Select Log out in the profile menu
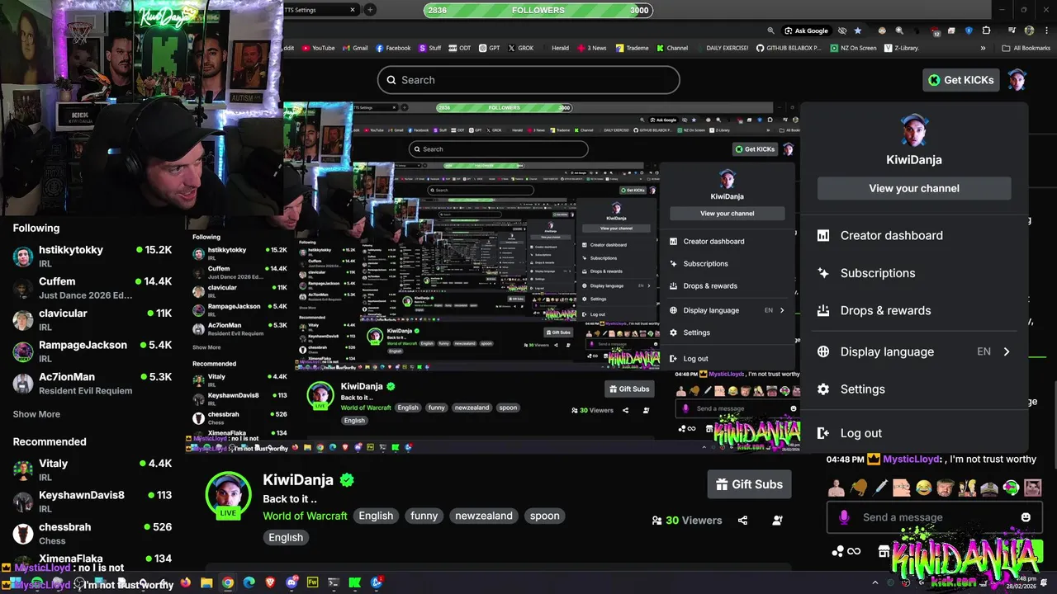1057x594 pixels. [914, 433]
